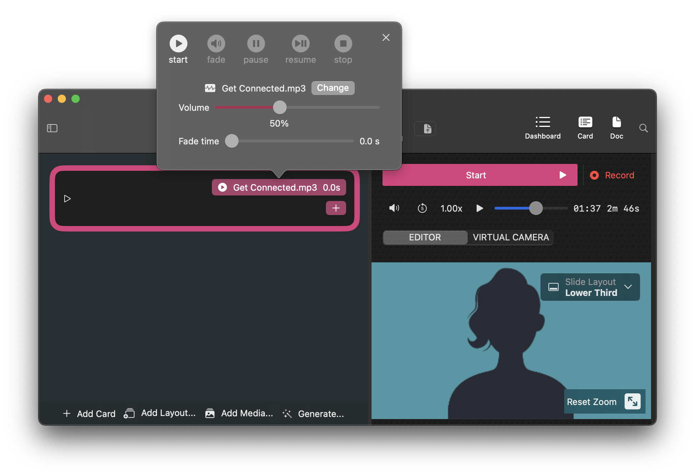The width and height of the screenshot is (695, 476).
Task: Switch to the VIRTUAL CAMERA tab
Action: click(511, 237)
